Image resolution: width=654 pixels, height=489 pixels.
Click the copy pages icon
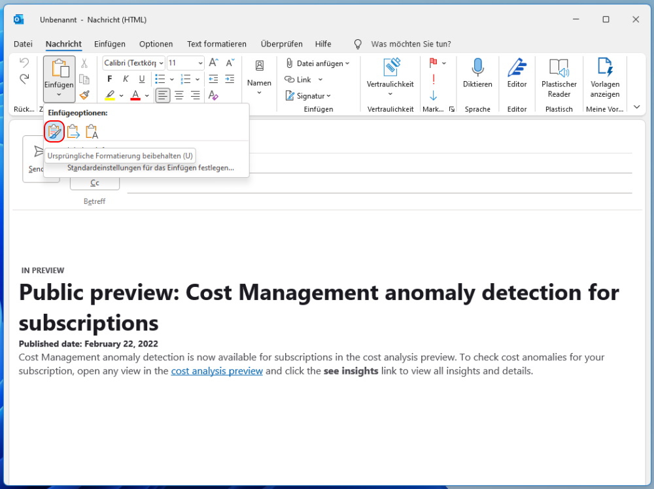(x=84, y=79)
